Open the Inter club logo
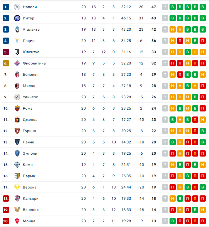Image resolution: width=209 pixels, height=227 pixels. [17, 18]
